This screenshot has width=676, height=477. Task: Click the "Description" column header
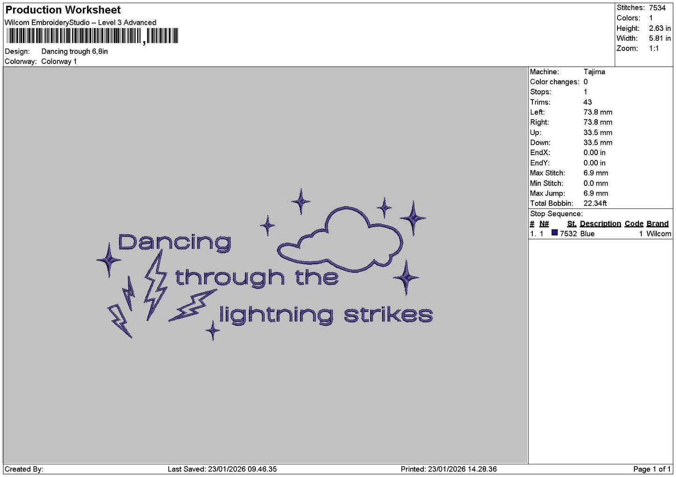(600, 224)
